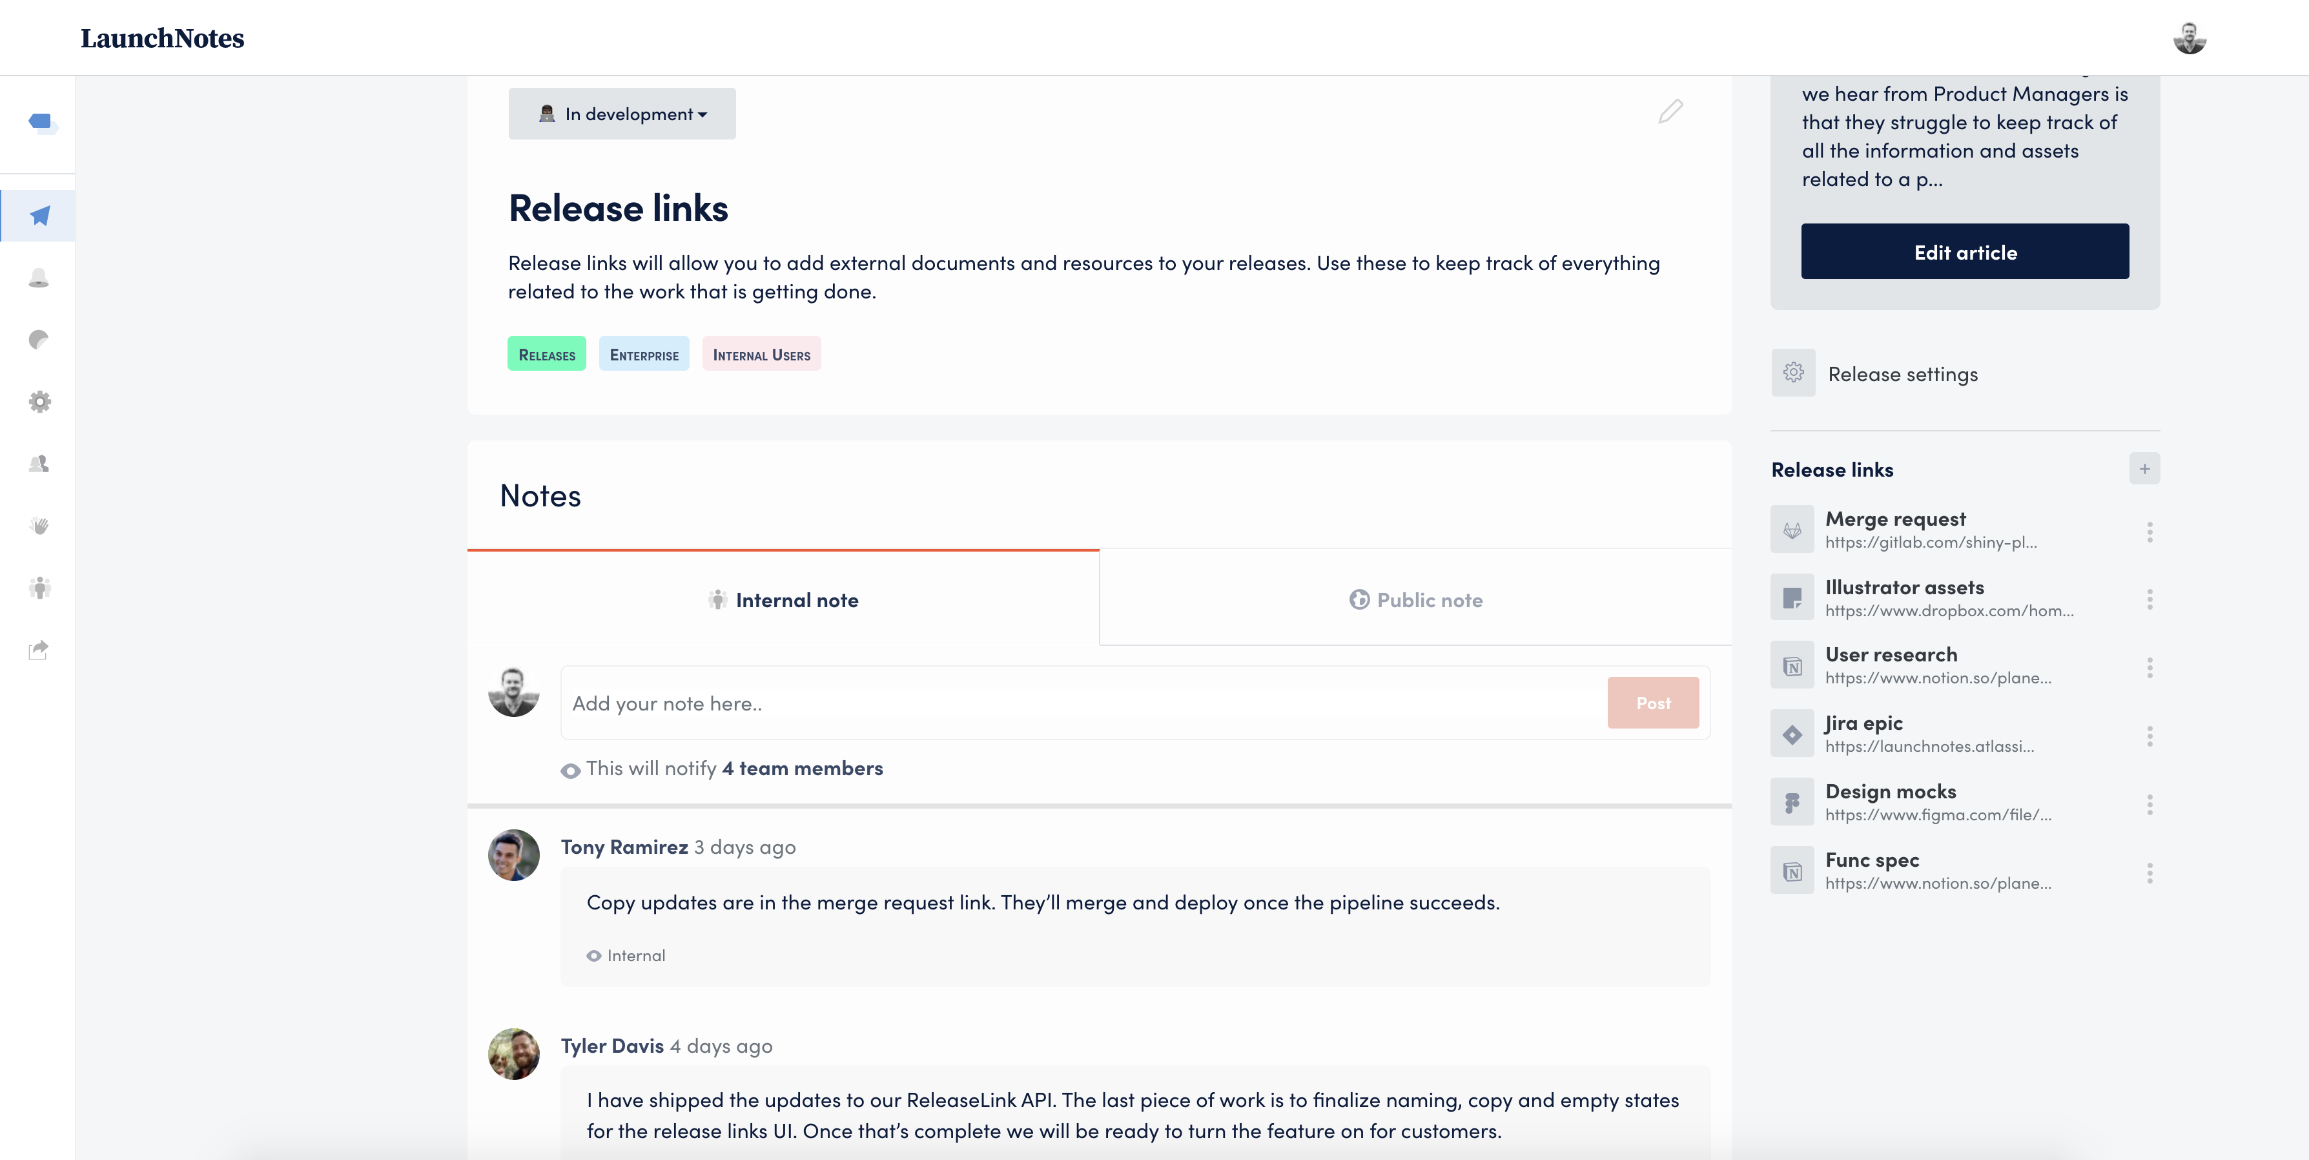Switch to the Public note tab
This screenshot has width=2309, height=1160.
click(1415, 600)
